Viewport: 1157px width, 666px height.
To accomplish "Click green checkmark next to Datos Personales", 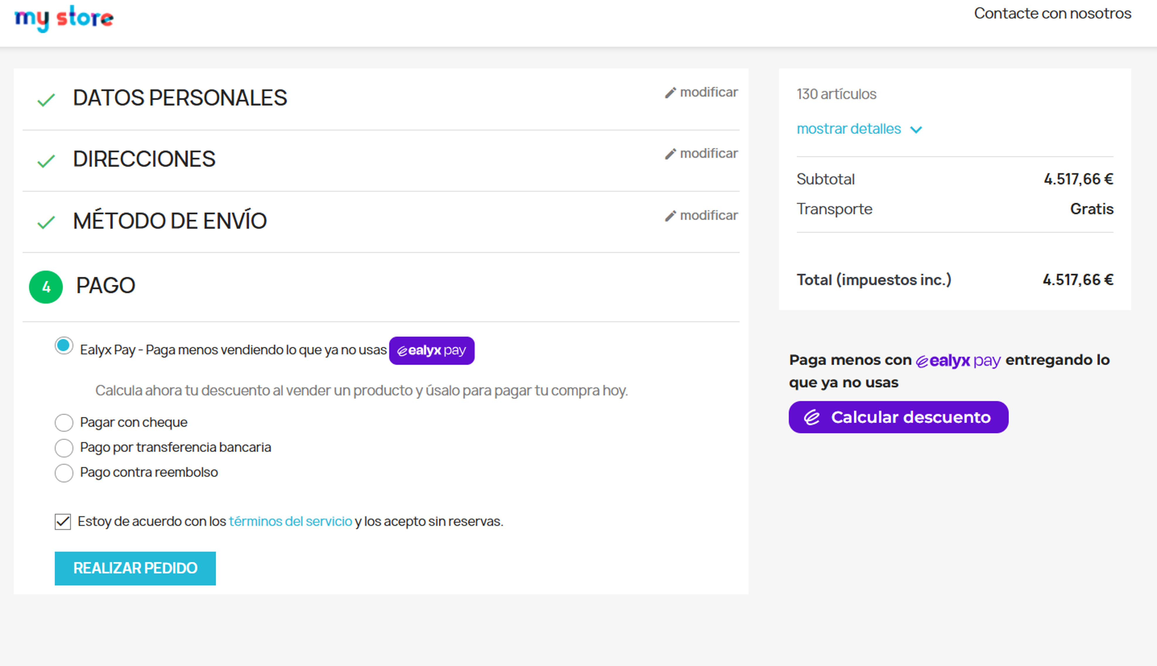I will click(x=46, y=100).
